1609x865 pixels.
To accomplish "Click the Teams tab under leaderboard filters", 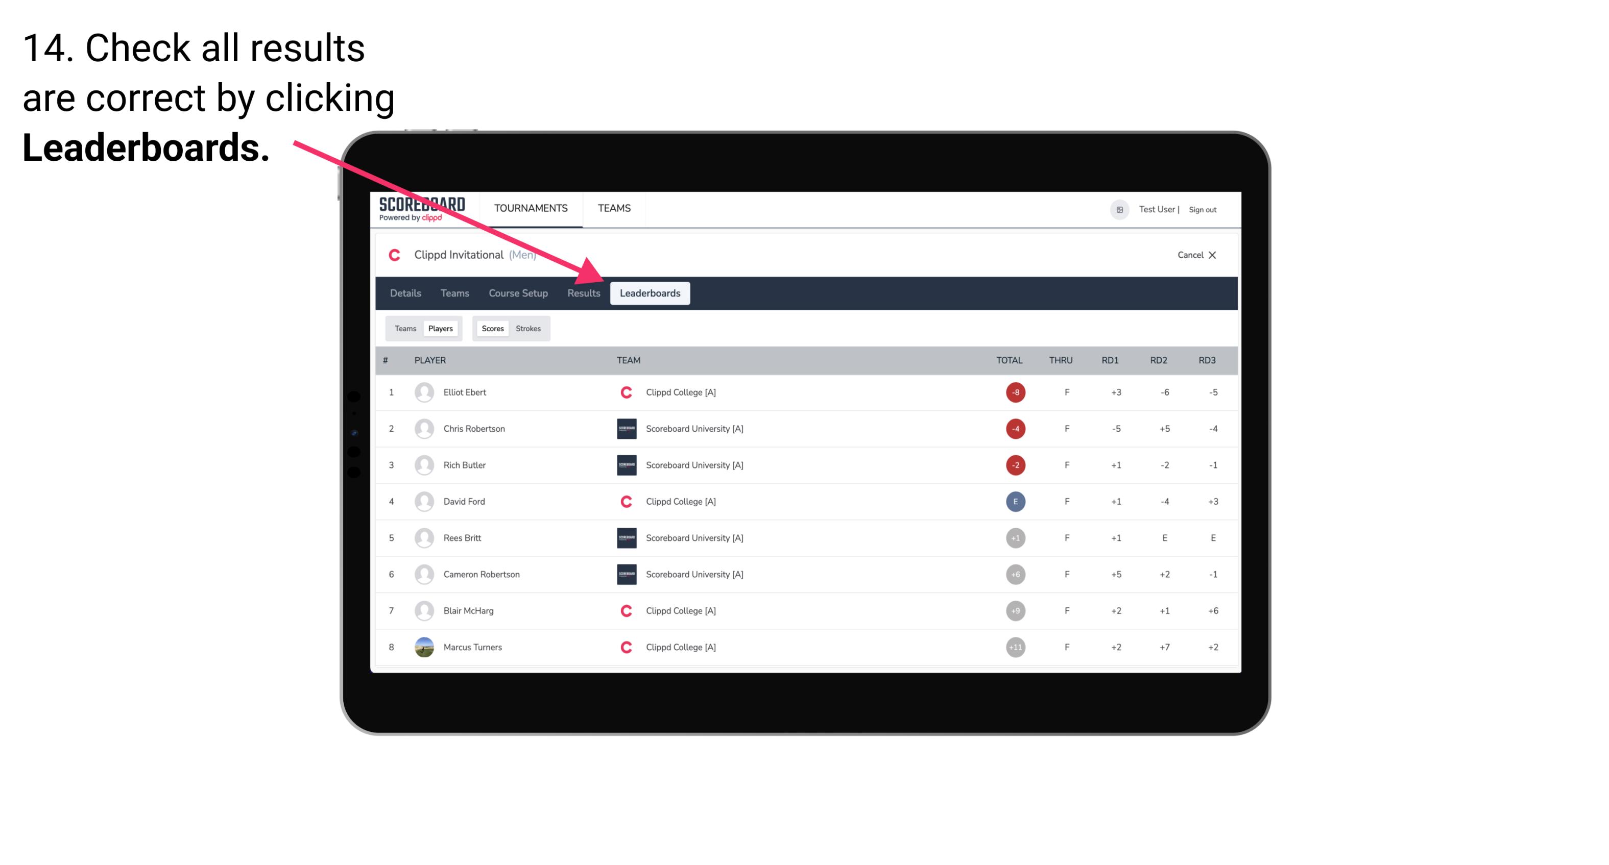I will tap(403, 328).
